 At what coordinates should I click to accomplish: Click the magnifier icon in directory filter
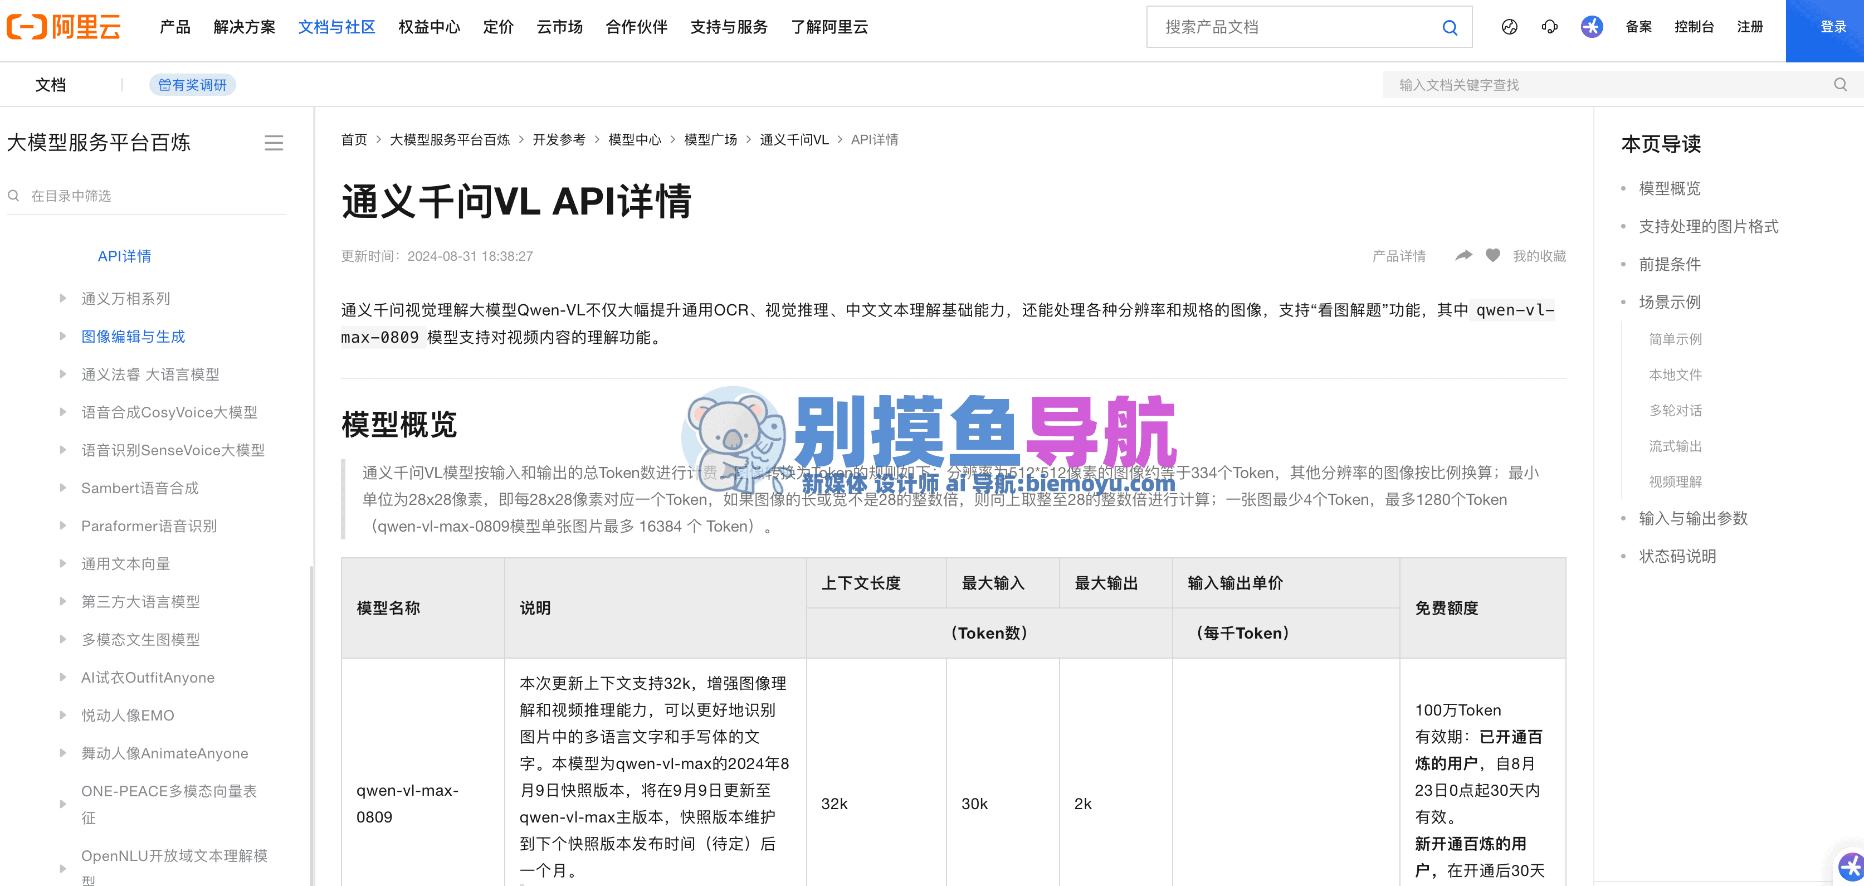(13, 196)
